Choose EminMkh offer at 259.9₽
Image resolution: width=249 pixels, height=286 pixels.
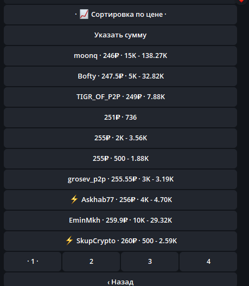pyautogui.click(x=120, y=220)
